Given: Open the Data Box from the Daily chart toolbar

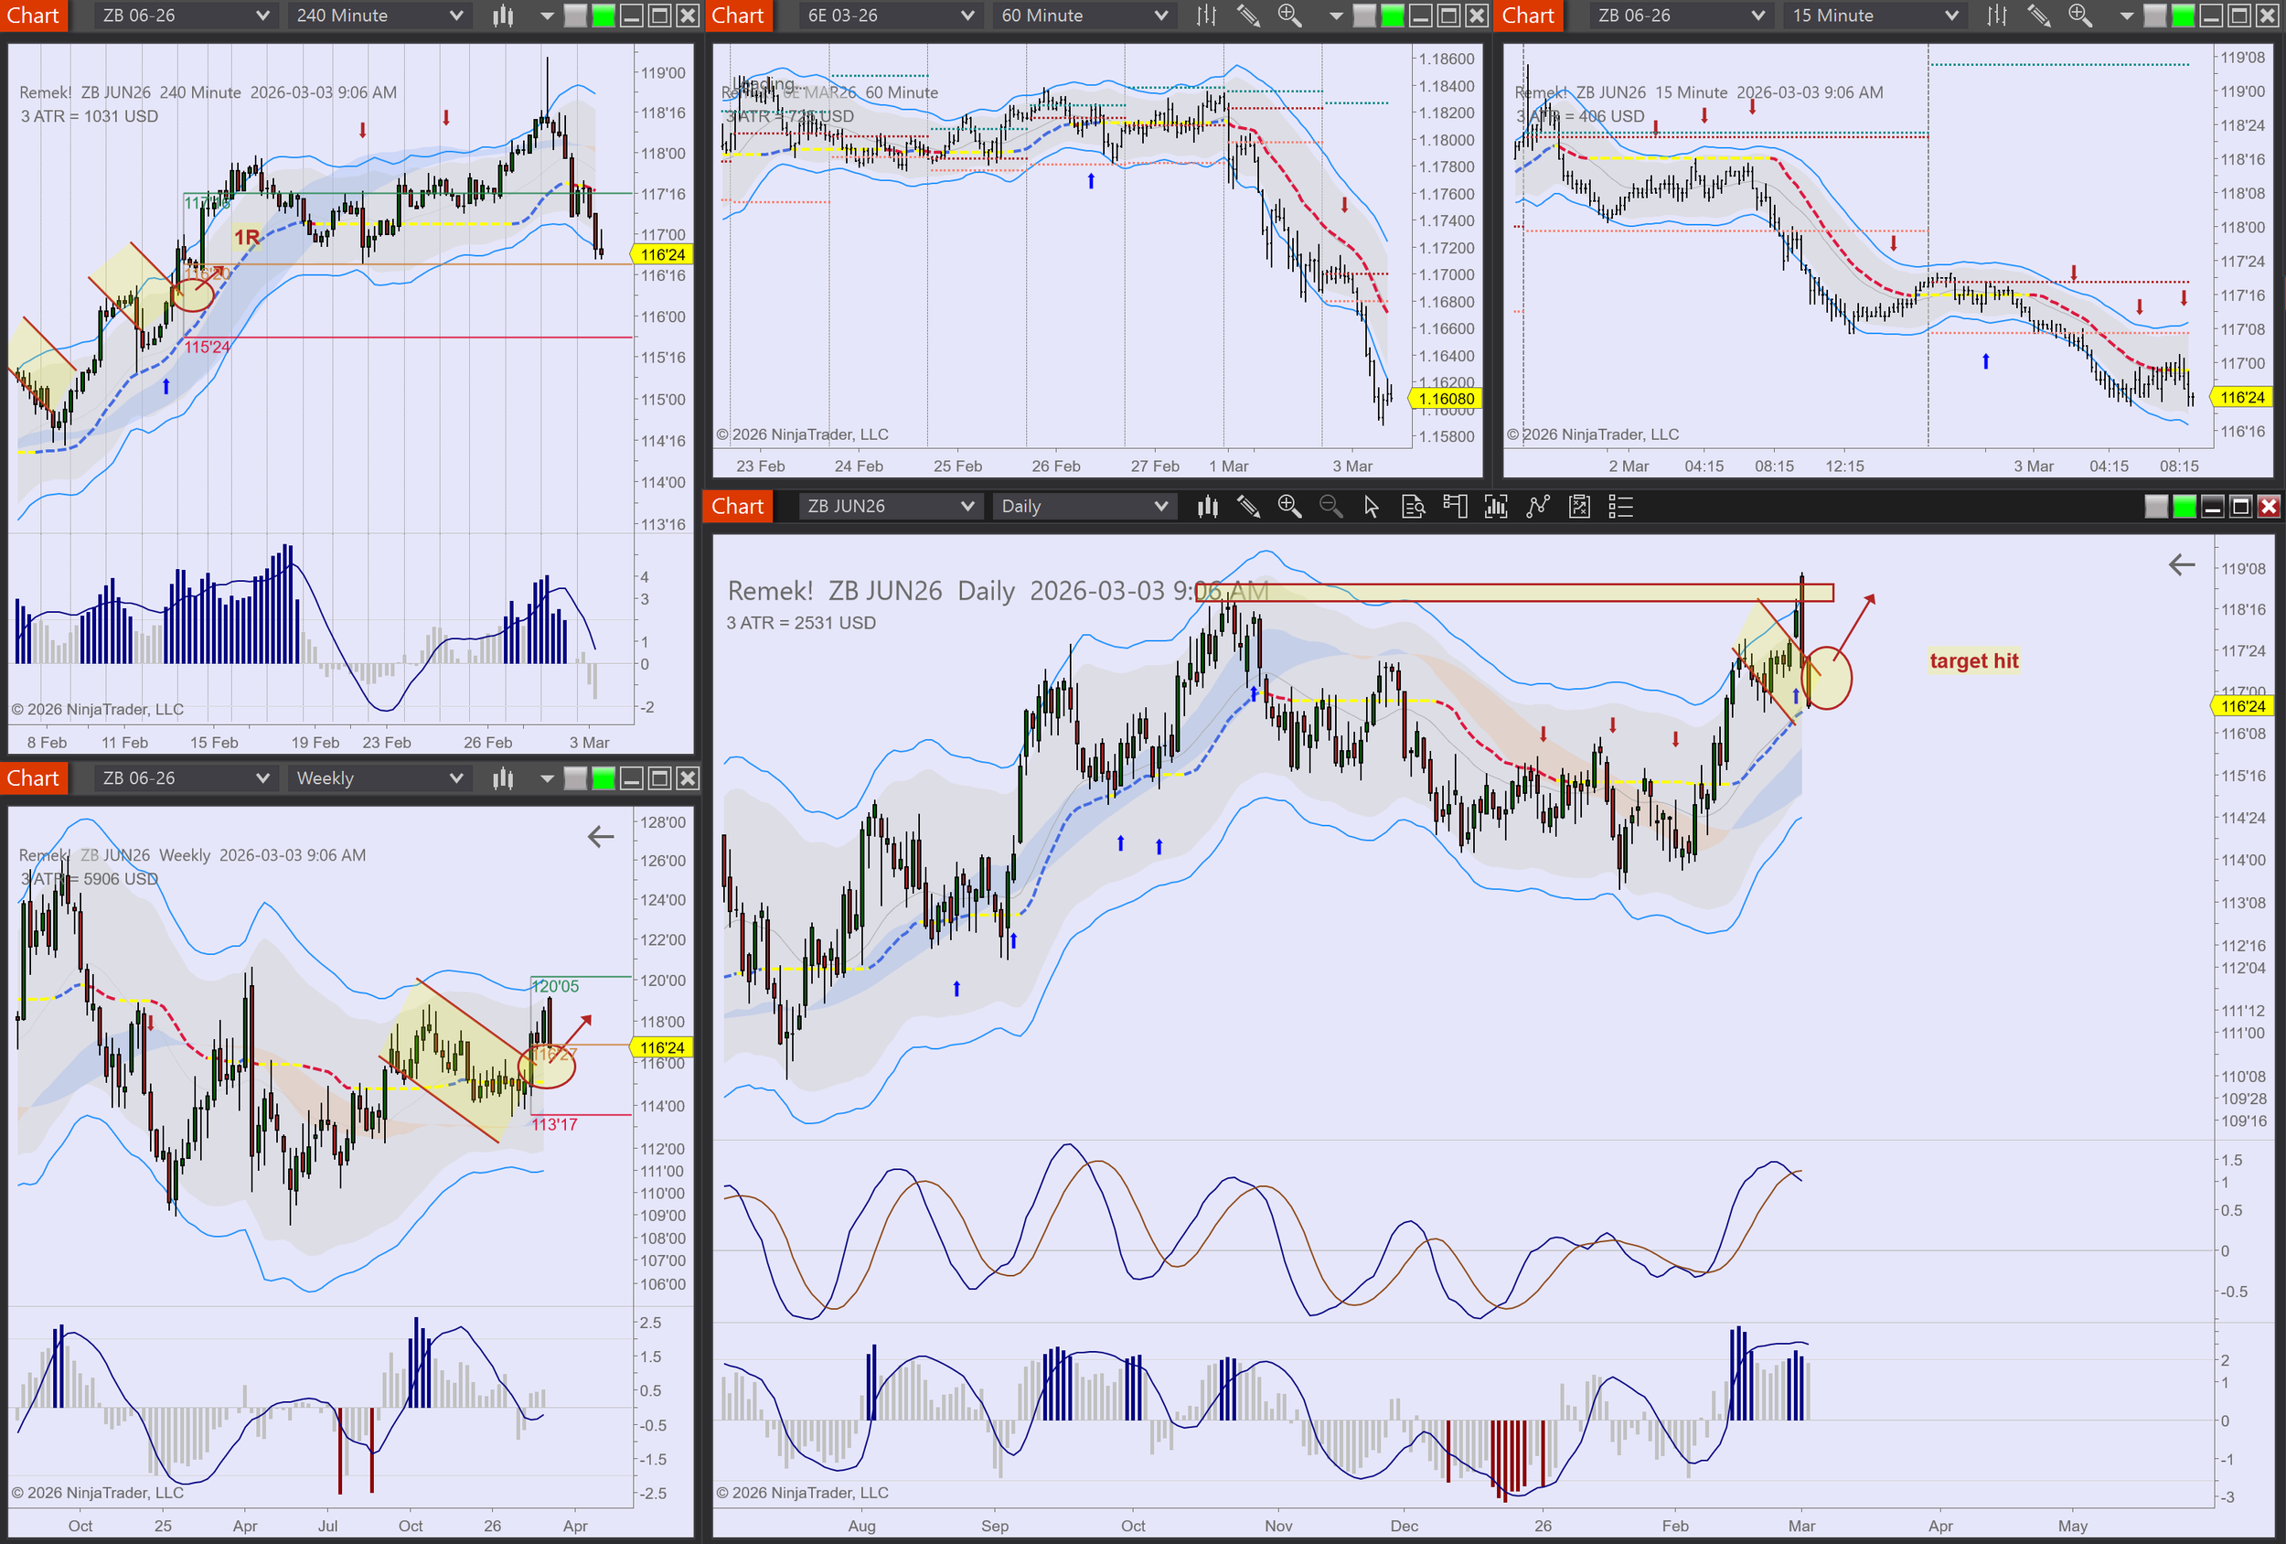Looking at the screenshot, I should pyautogui.click(x=1414, y=506).
